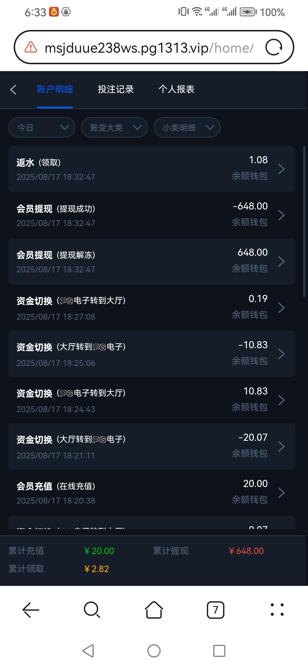Open the 今日 date filter dropdown

pyautogui.click(x=42, y=127)
